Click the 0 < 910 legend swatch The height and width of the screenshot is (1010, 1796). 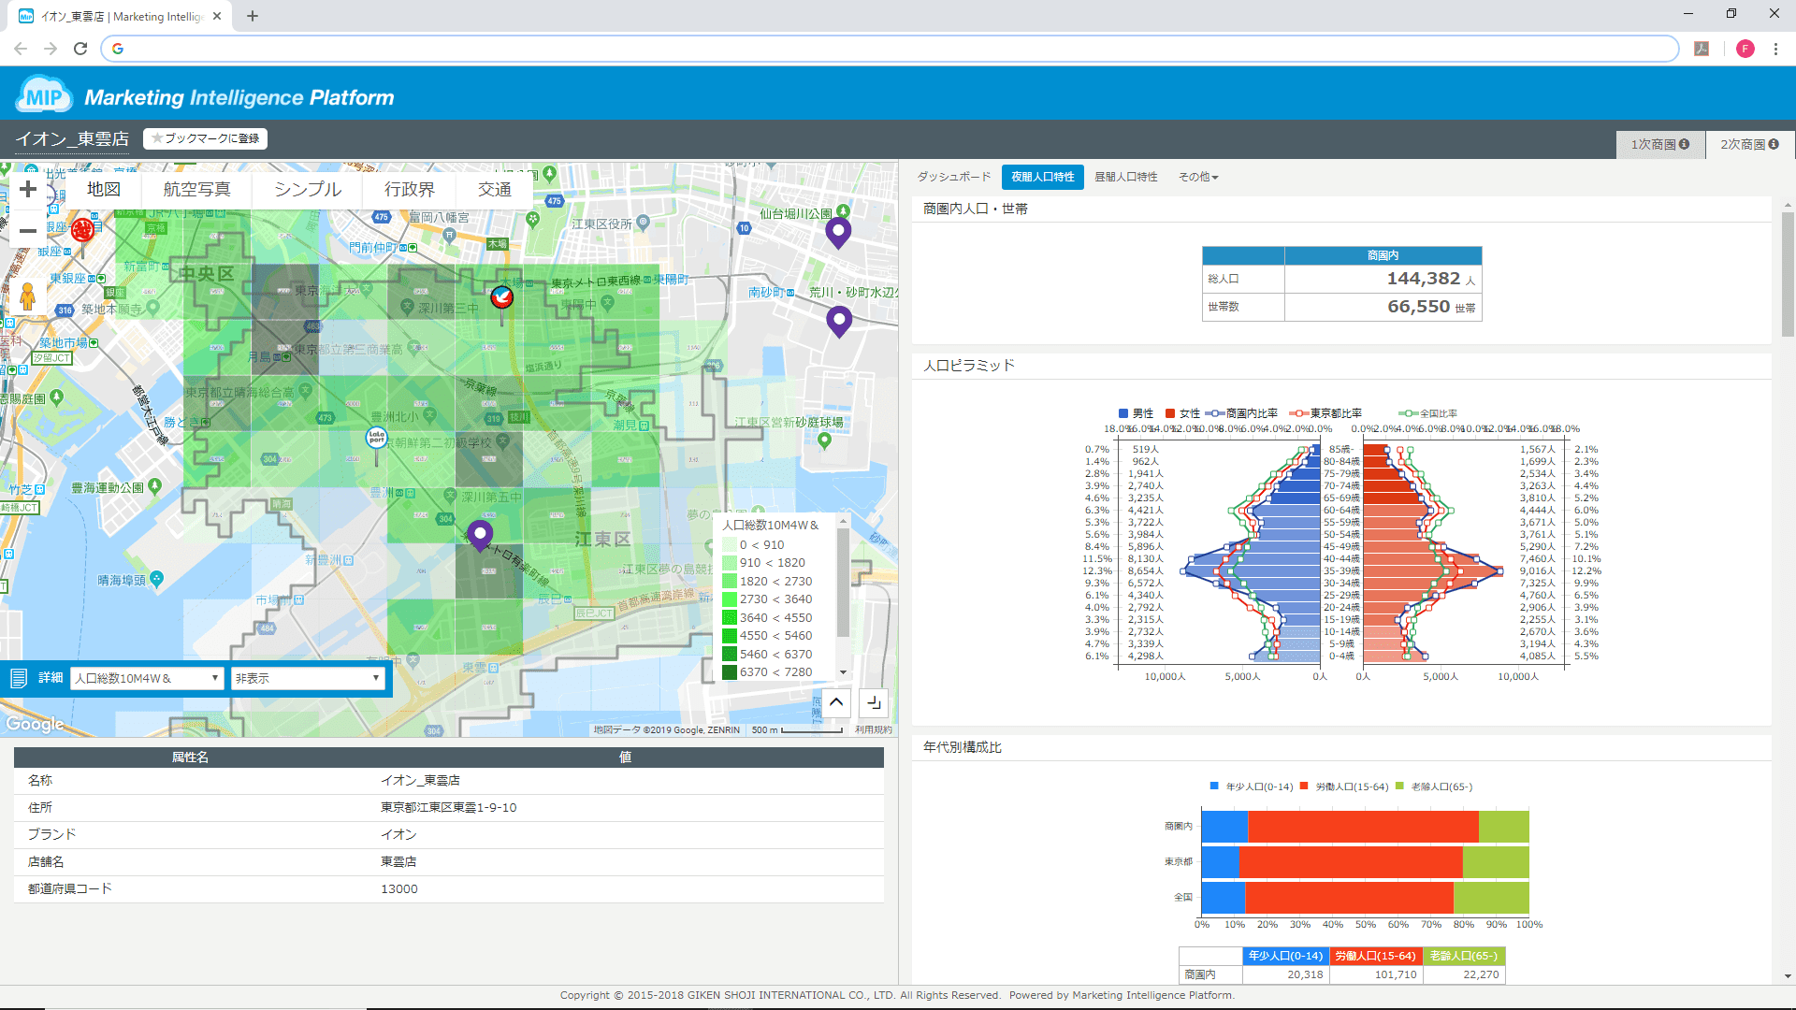pos(730,545)
